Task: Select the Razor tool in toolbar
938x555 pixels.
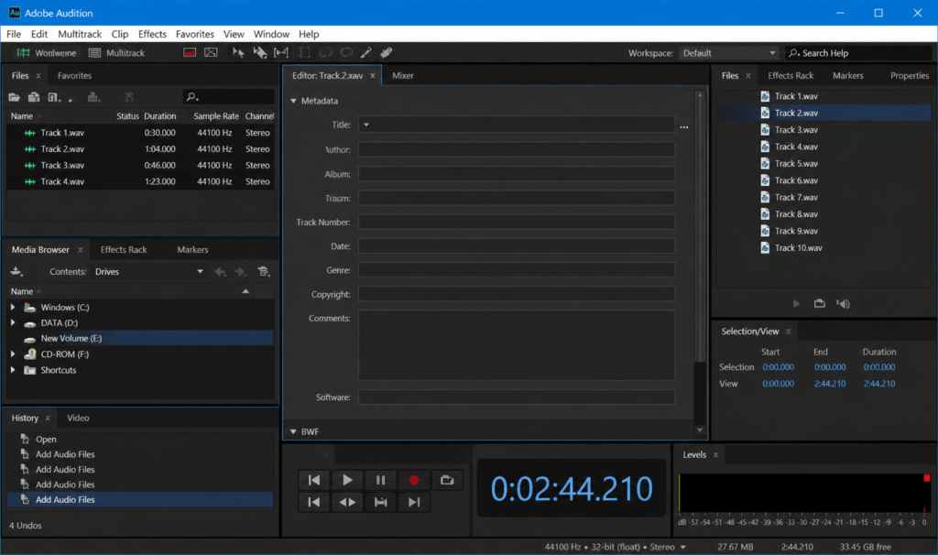Action: coord(259,52)
